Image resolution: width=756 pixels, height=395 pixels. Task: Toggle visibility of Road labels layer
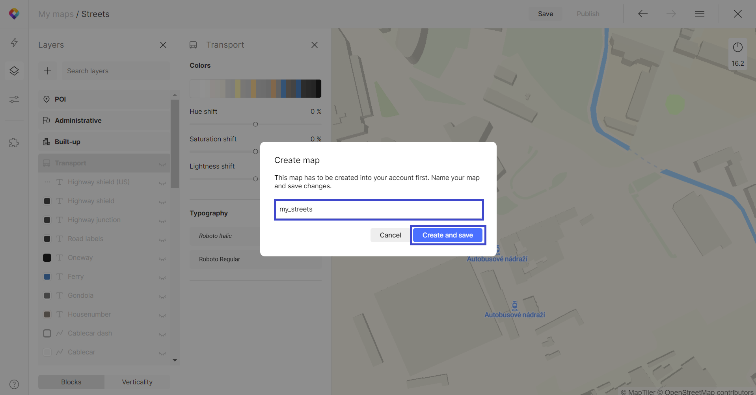162,239
